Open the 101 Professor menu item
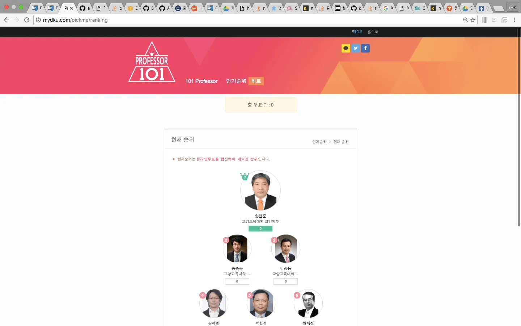 202,81
